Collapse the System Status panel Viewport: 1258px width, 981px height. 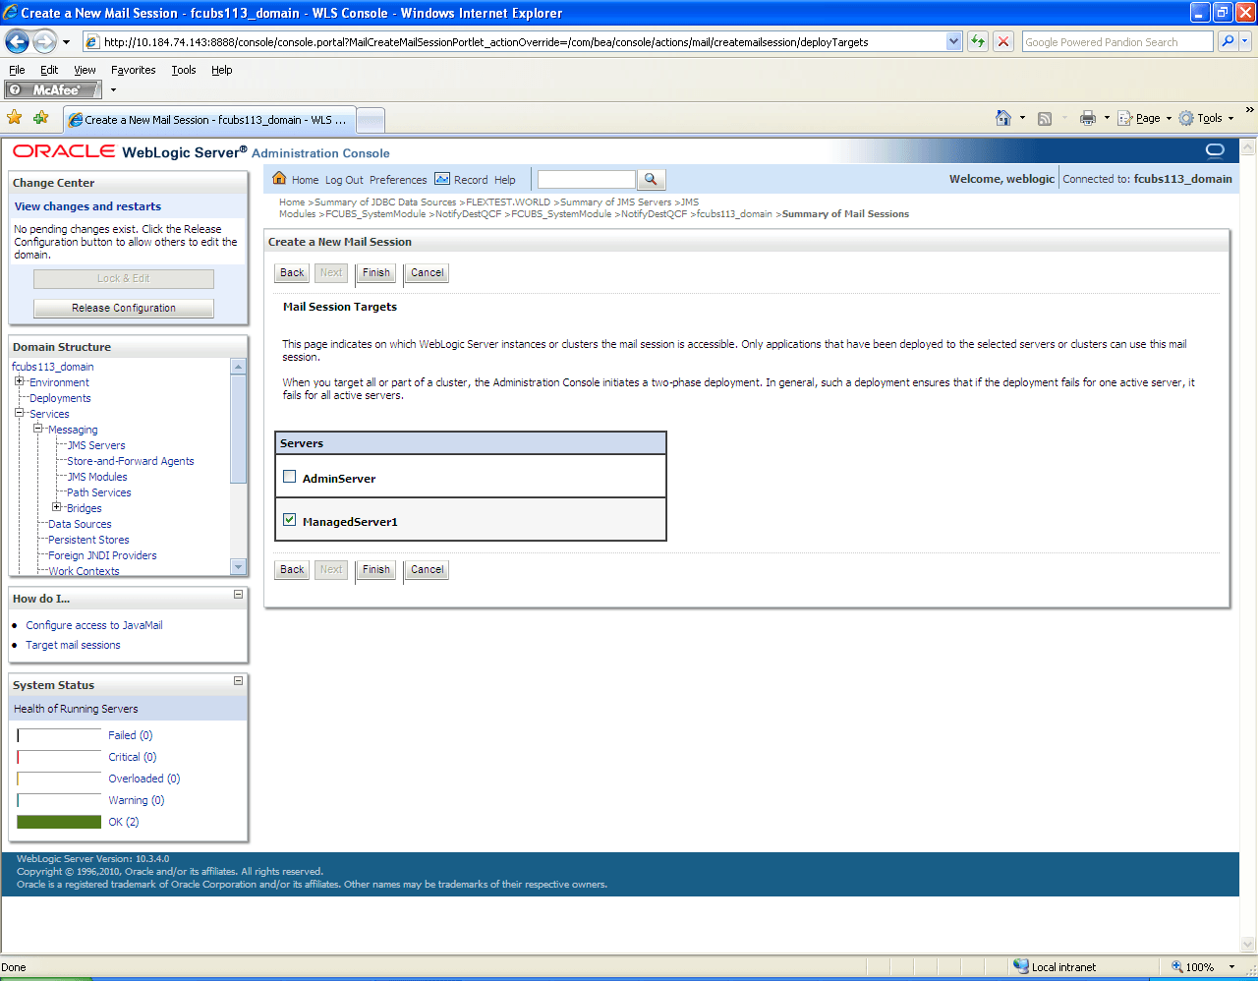click(x=238, y=681)
